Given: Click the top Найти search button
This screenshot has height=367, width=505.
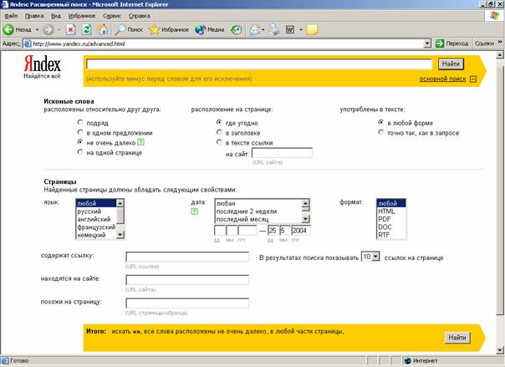Looking at the screenshot, I should pyautogui.click(x=451, y=64).
